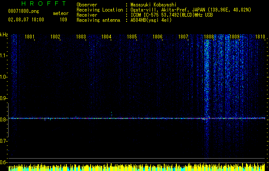Click the 0.9 frequency axis label
The height and width of the screenshot is (171, 269).
[3, 98]
